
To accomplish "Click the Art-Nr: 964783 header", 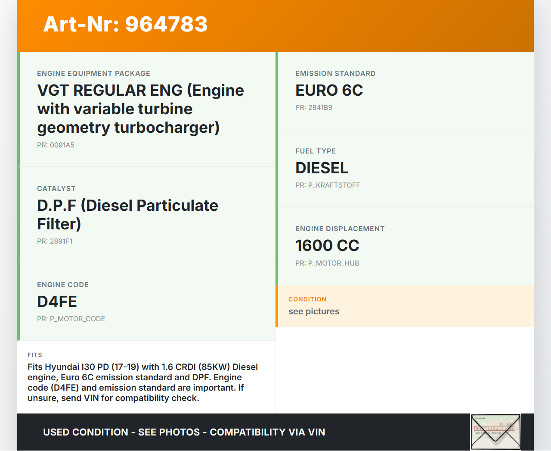I will coord(125,24).
